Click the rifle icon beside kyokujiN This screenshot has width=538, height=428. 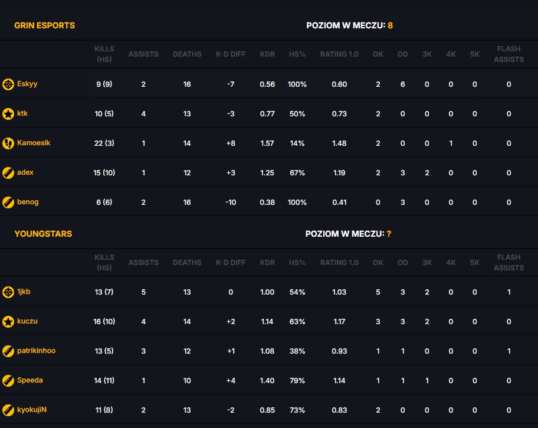(8, 410)
